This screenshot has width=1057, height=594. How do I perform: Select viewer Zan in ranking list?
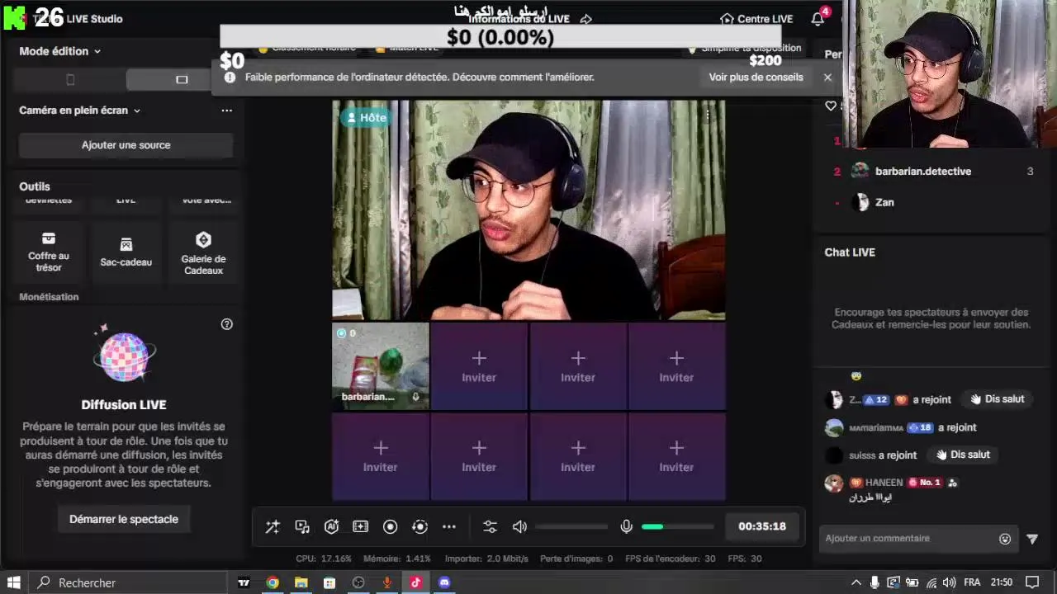tap(884, 202)
